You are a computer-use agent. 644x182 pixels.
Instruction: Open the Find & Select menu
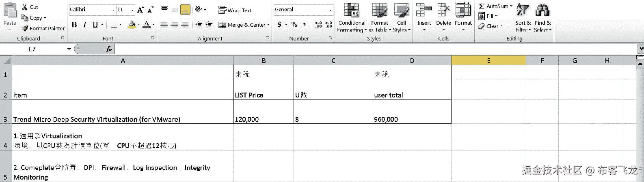pos(542,17)
